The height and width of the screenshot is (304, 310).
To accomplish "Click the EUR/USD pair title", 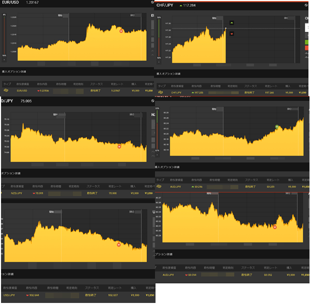I will 11,3.
